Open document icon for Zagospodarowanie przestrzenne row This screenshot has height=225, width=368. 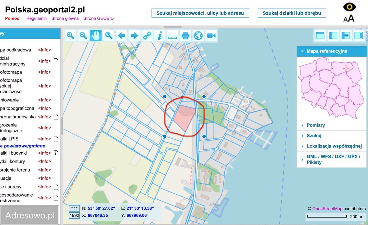click(x=56, y=198)
